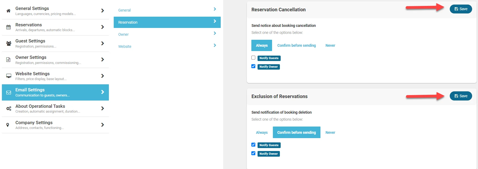478x169 pixels.
Task: Click the calendar icon beside Reservations
Action: [9, 27]
